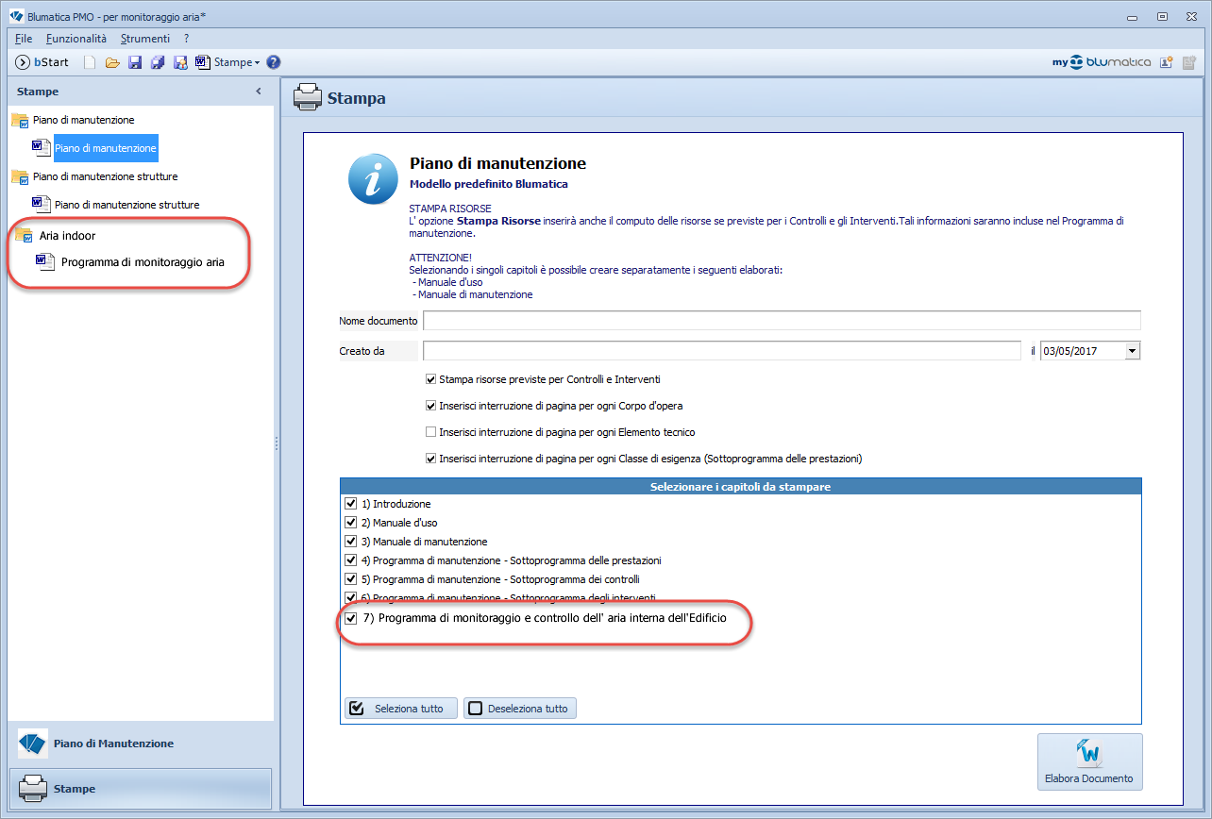Open the Funzionalità menu

(x=76, y=39)
